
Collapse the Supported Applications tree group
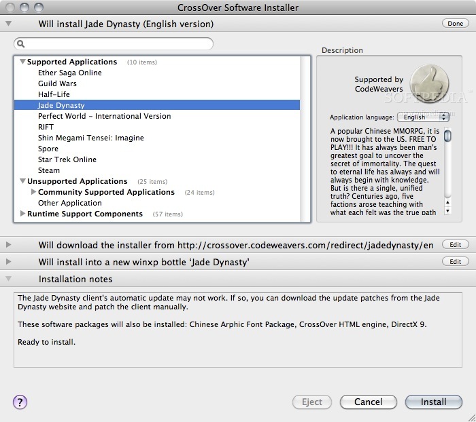click(x=22, y=62)
